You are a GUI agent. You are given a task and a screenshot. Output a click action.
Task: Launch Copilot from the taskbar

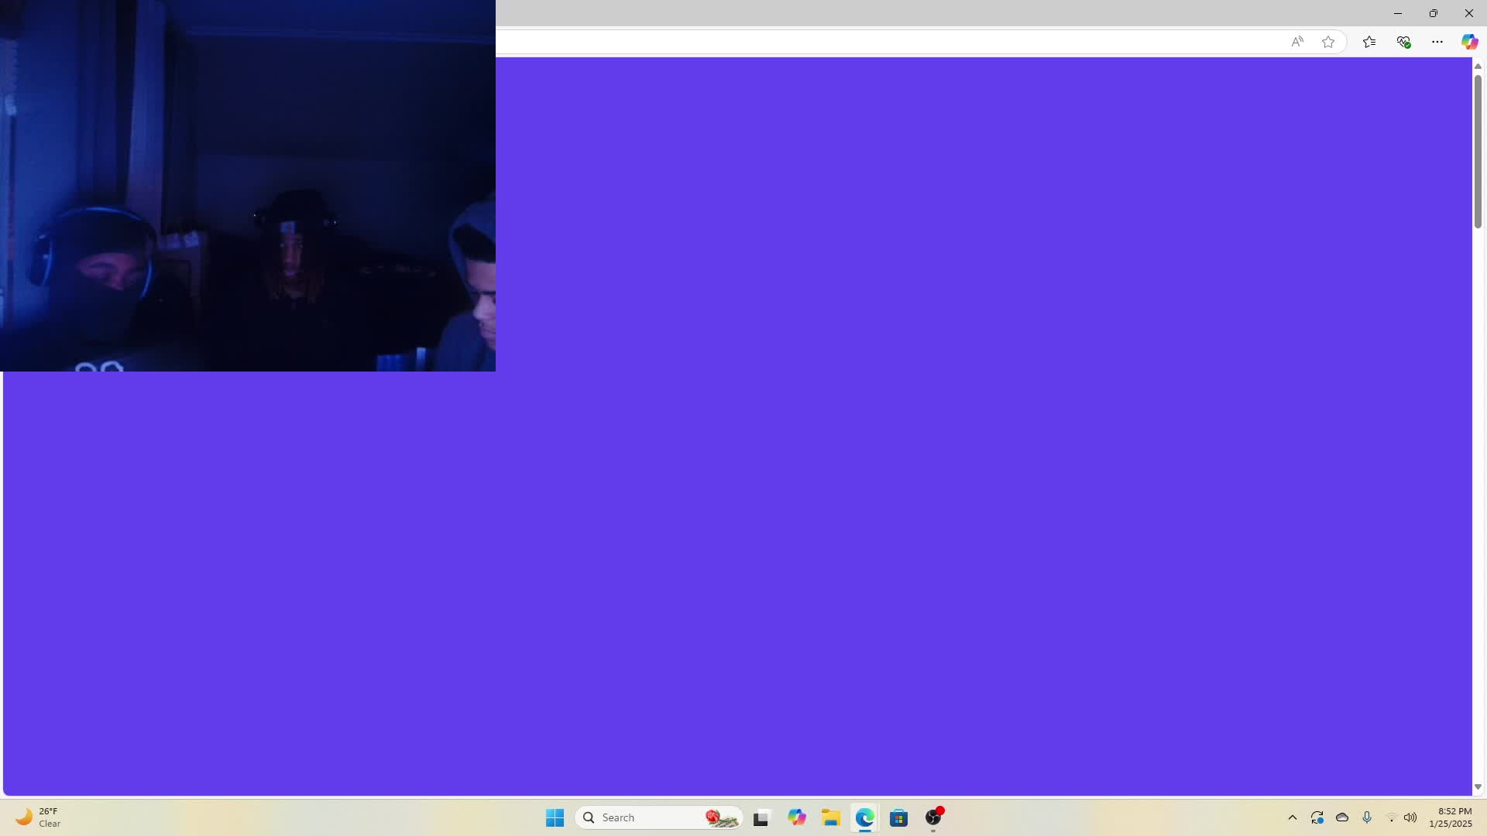[796, 817]
